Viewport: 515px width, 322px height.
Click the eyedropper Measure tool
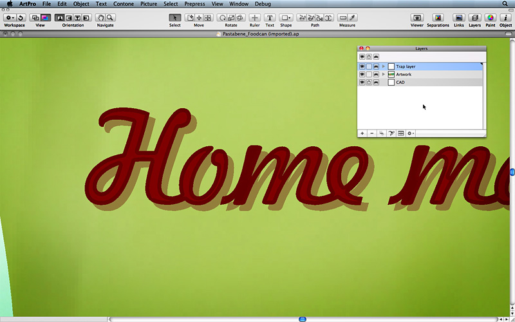[353, 17]
